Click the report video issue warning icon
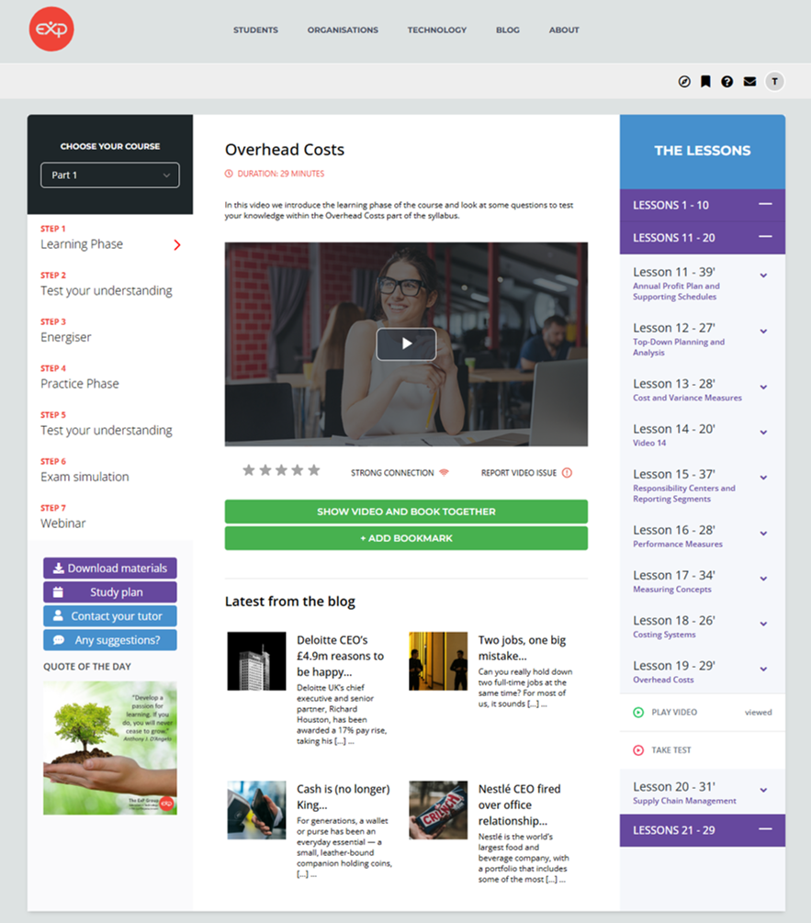Image resolution: width=811 pixels, height=923 pixels. 567,473
